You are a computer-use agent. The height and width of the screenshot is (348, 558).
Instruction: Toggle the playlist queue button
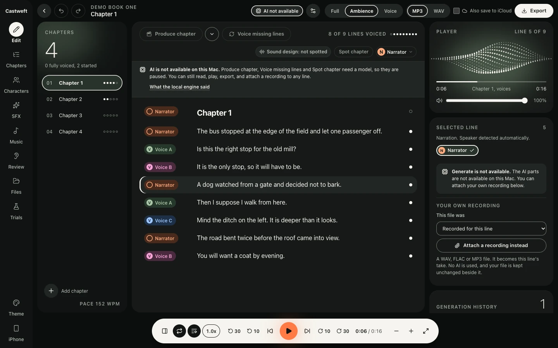(194, 331)
